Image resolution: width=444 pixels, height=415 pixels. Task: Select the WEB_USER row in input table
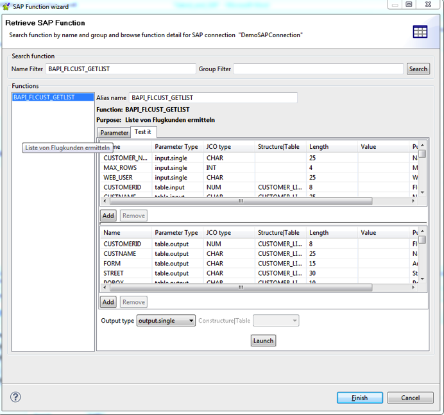[x=259, y=178]
